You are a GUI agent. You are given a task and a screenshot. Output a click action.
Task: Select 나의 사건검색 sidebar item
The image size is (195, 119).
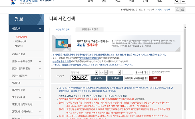click(21, 37)
